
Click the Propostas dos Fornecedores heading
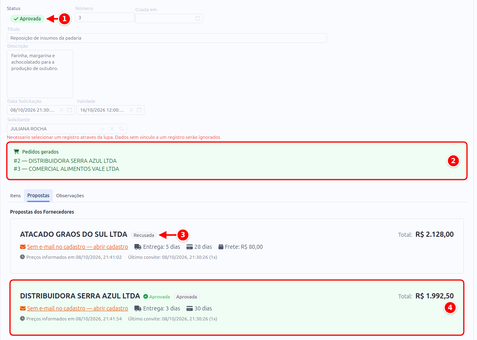tap(42, 212)
